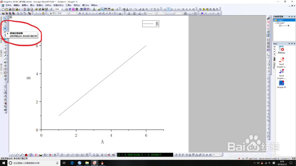This screenshot has height=166, width=296.
Task: Open the 编辑 (Edit) menu
Action: 17,5
